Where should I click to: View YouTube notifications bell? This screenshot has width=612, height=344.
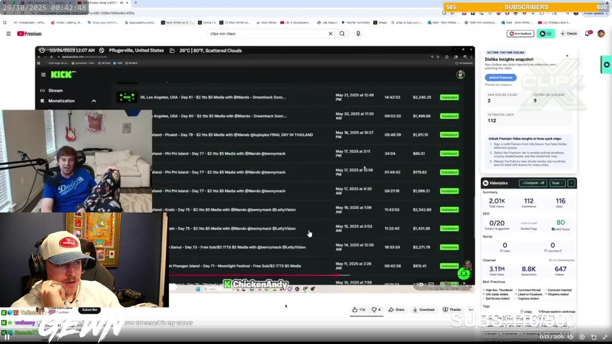coord(588,33)
